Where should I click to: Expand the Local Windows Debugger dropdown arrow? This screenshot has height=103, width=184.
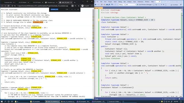pos(153,5)
